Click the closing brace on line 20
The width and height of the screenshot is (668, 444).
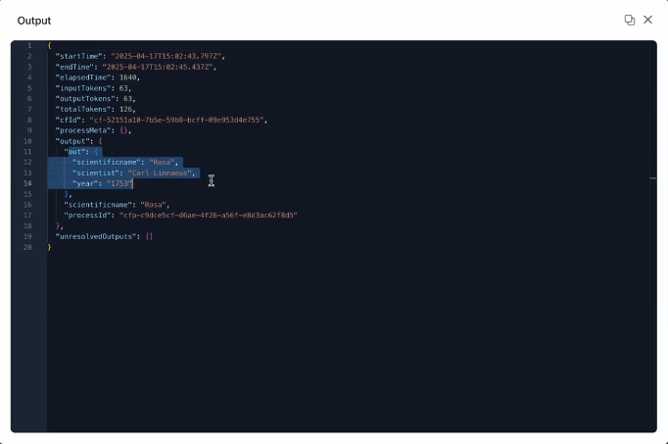coord(49,247)
